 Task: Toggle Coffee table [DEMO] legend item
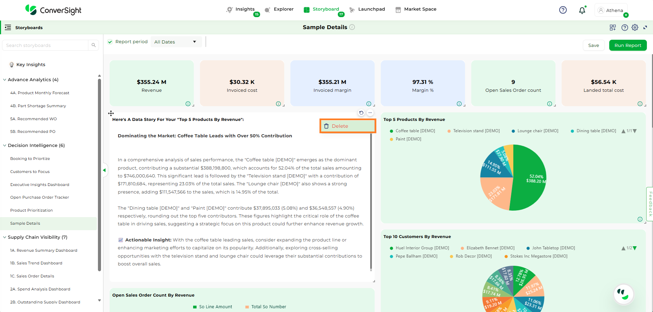412,131
